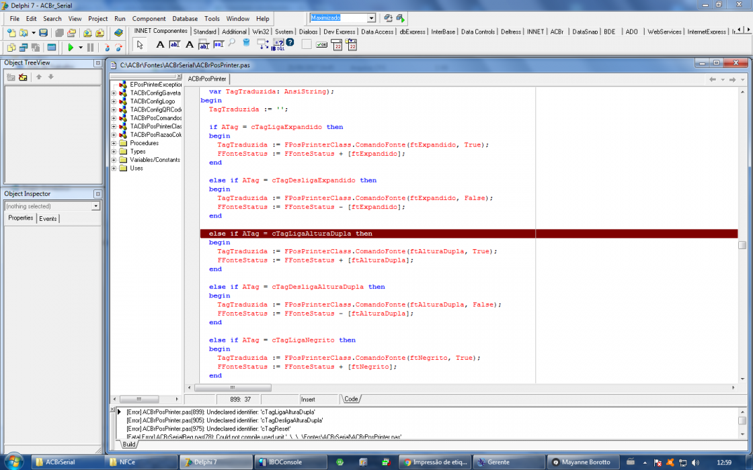
Task: Click error message for cTagLigaAlturaDupla
Action: click(x=221, y=412)
